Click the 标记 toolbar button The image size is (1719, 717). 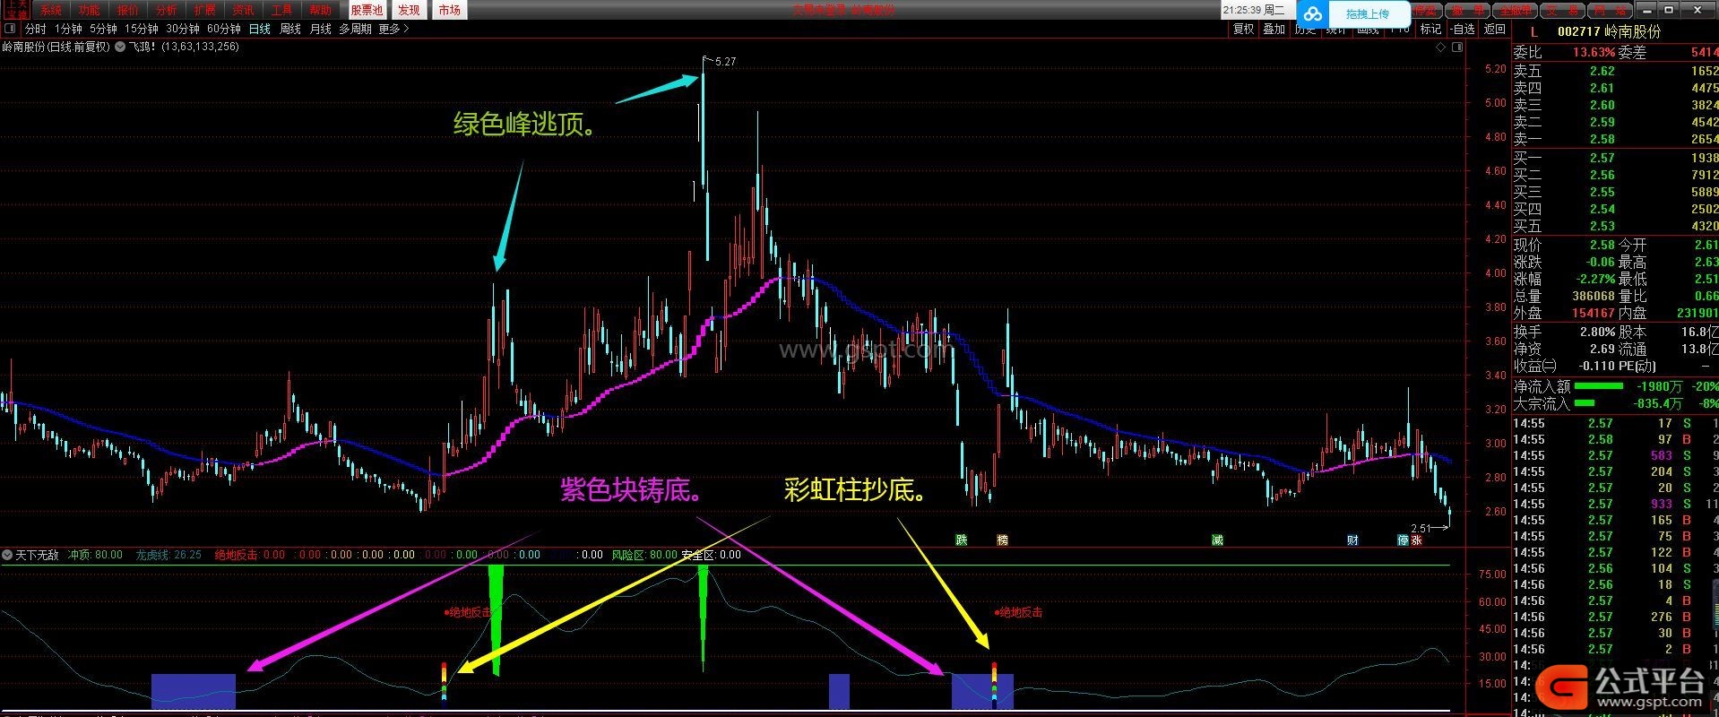pyautogui.click(x=1431, y=29)
